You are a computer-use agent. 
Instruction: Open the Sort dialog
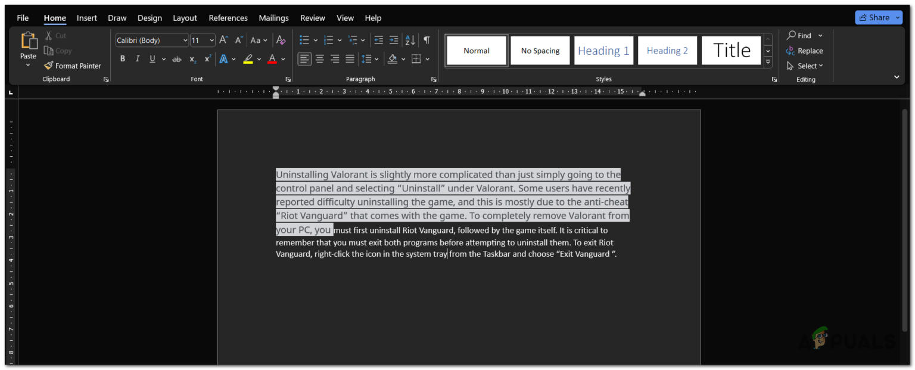[410, 40]
